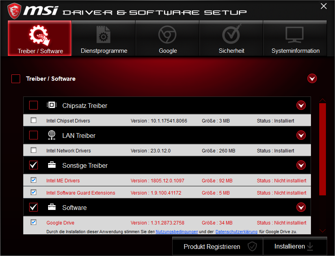Viewport: 335px width, 256px height.
Task: Click the scroll down arrow
Action: tap(322, 230)
